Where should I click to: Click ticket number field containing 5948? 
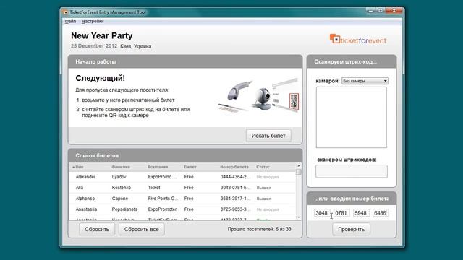point(361,213)
